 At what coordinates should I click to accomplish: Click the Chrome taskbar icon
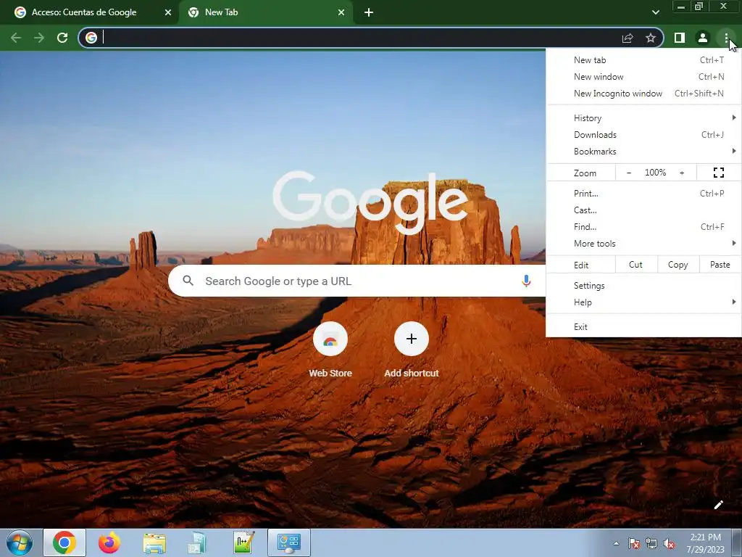pos(64,542)
